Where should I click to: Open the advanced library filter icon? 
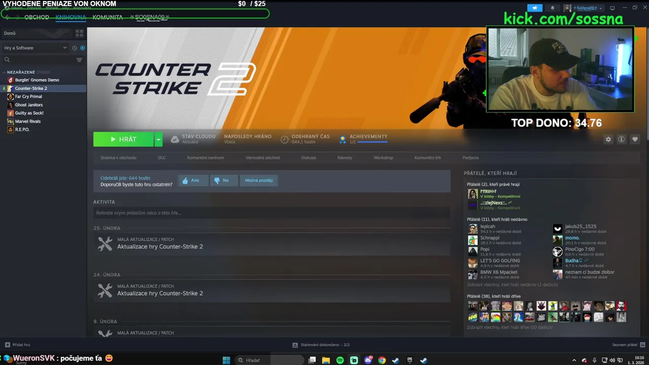(79, 60)
